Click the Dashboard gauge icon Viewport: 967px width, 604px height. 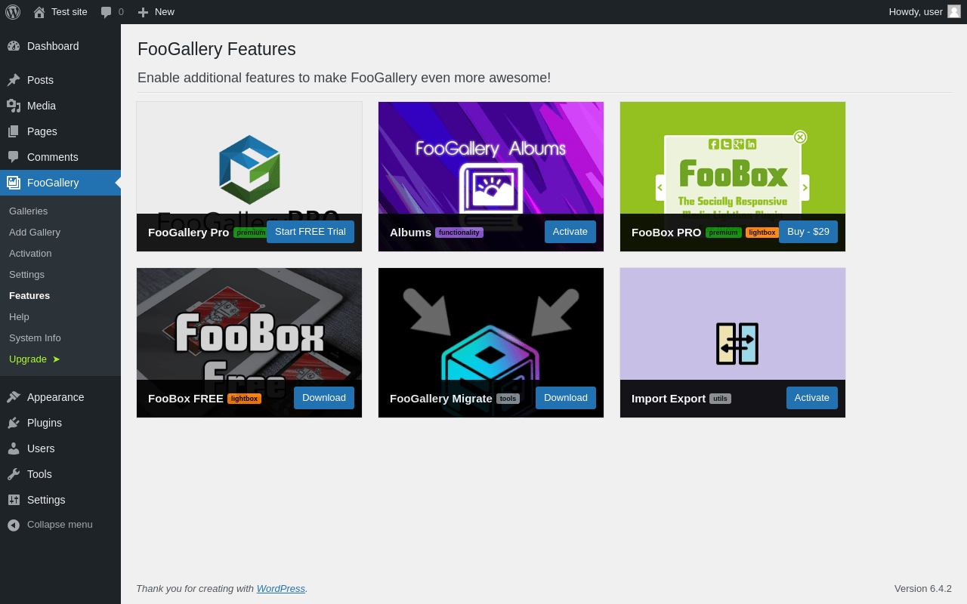tap(14, 46)
